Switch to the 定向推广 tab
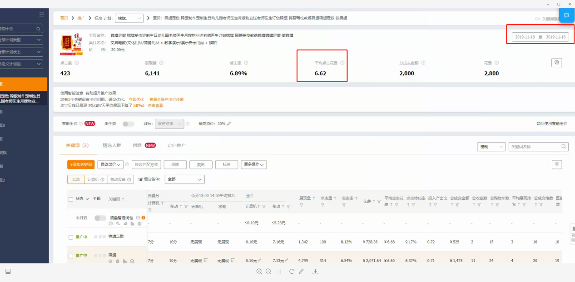 tap(176, 145)
